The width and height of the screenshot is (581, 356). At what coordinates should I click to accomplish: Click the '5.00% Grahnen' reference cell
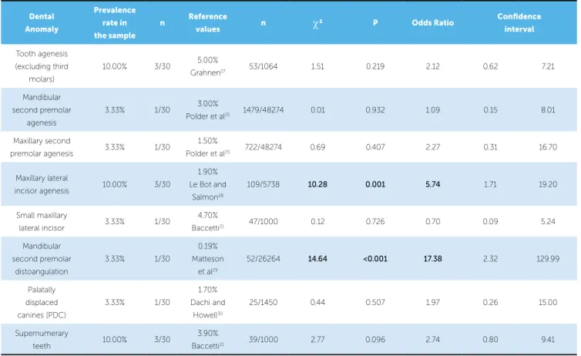[x=207, y=66]
